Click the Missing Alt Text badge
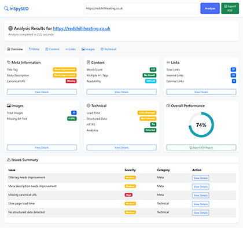The width and height of the screenshot is (243, 228). tap(72, 119)
